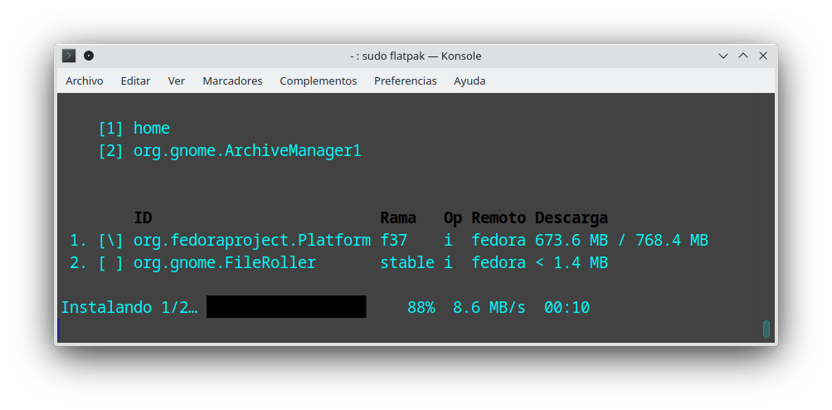832x410 pixels.
Task: Click the empty '[ ]' marker on row 2
Action: coord(111,263)
